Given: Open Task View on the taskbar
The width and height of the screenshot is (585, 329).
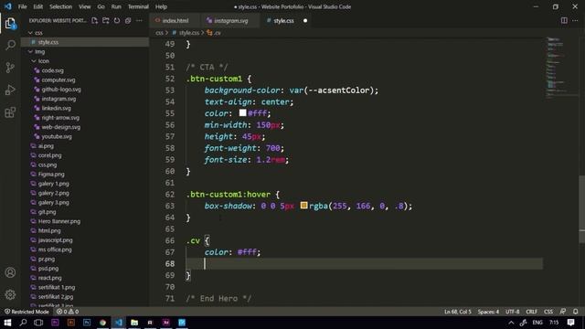Looking at the screenshot, I should tap(38, 323).
